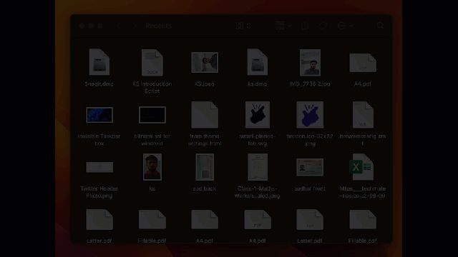Click the Recents window title
This screenshot has height=257, width=458.
click(159, 26)
